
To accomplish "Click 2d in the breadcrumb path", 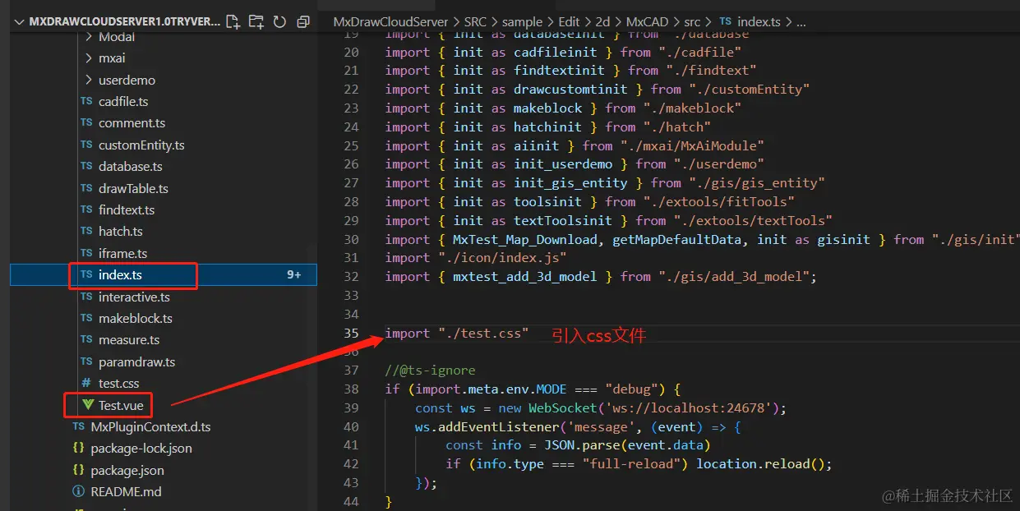I will (602, 22).
